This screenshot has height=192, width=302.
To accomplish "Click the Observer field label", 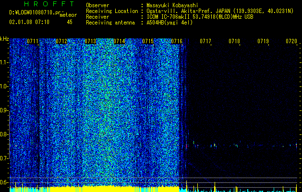I will click(x=97, y=5).
